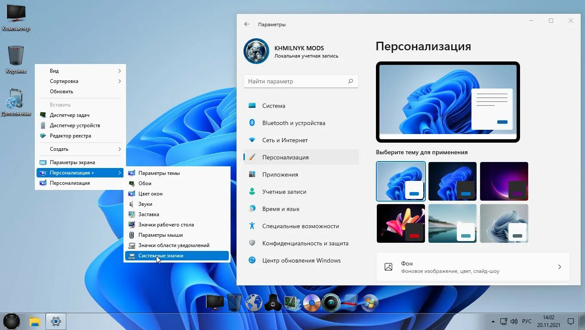Screen dimensions: 585x330
Task: Click the disc icon in the dock
Action: [x=311, y=303]
